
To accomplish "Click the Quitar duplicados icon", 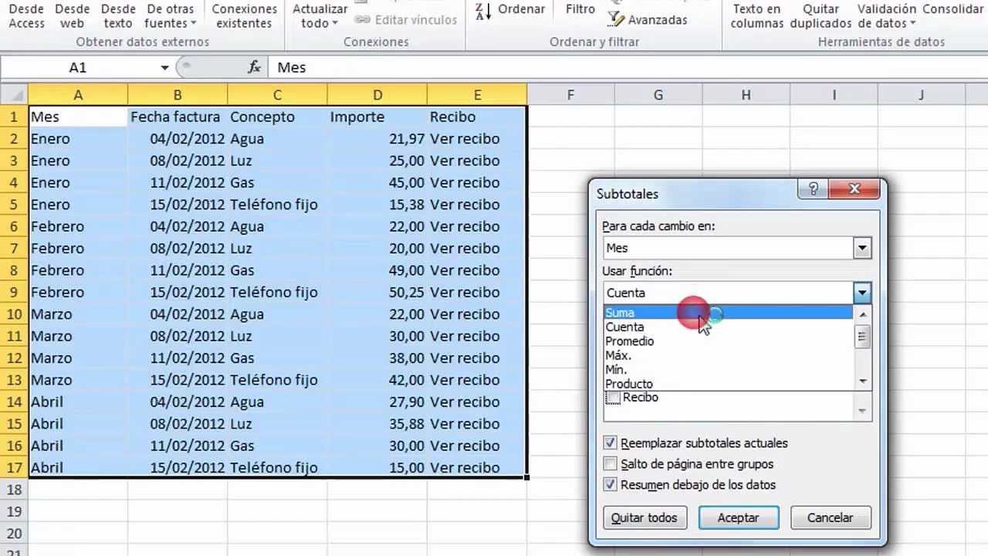I will pos(820,15).
